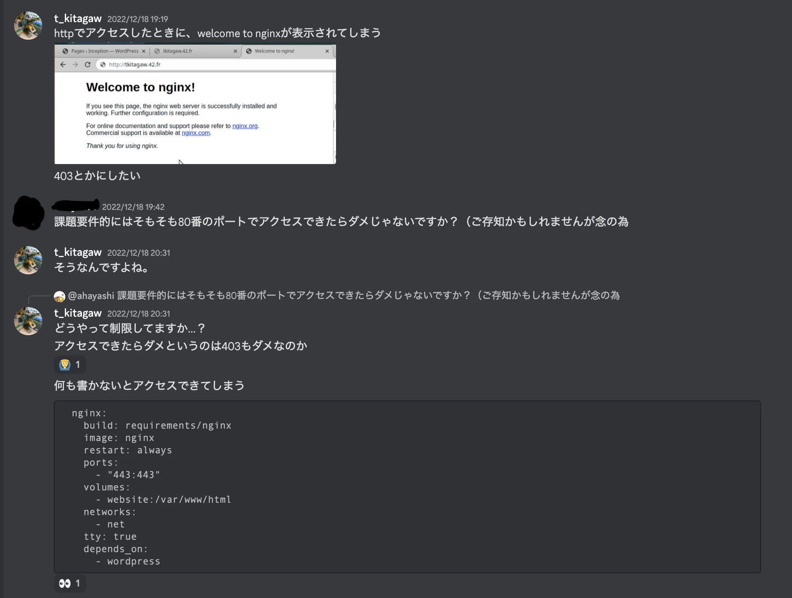
Task: Close the tkitagaw.42.fr tab in the screenshot
Action: pos(235,51)
